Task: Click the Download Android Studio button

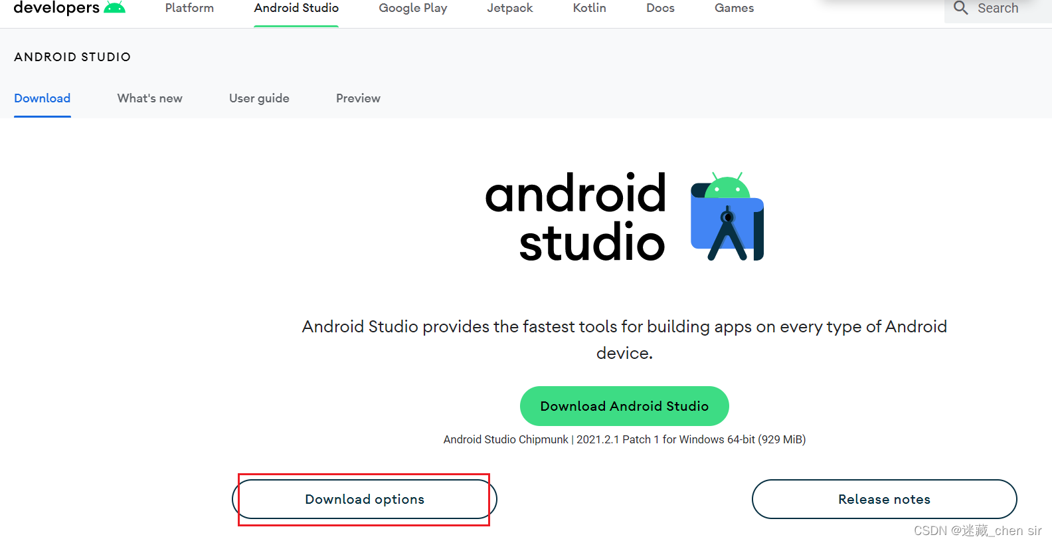Action: (624, 406)
